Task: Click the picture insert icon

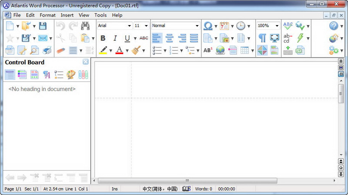Action: tap(224, 38)
